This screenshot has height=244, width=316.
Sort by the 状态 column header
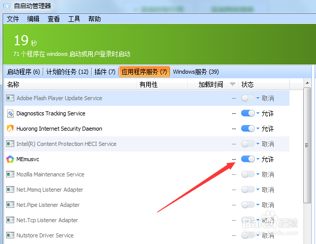click(264, 84)
